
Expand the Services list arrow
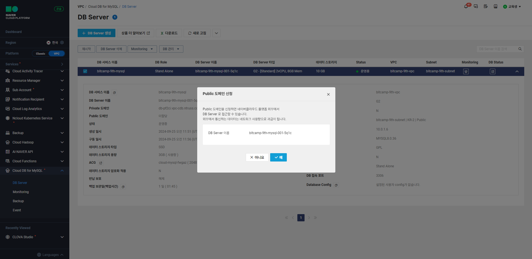62,64
